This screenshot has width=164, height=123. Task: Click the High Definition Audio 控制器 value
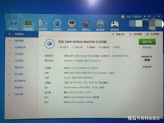(81, 97)
